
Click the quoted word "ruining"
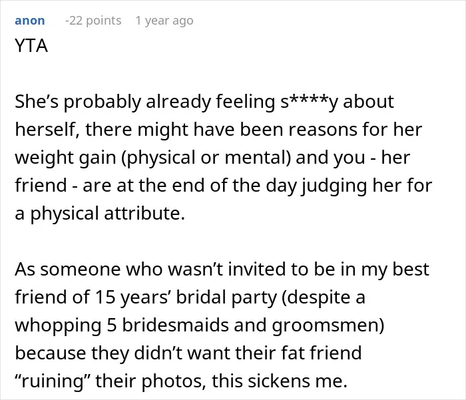(x=53, y=381)
